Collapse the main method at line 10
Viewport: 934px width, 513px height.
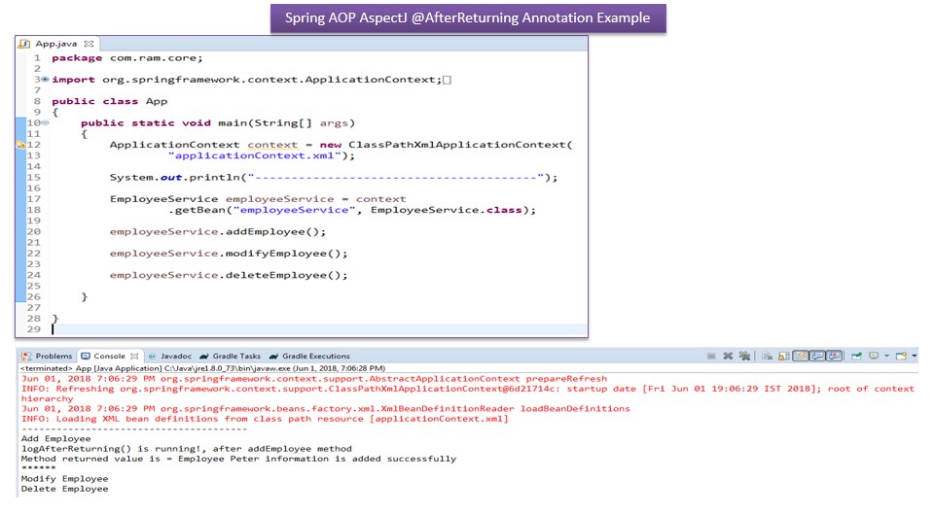(x=46, y=122)
